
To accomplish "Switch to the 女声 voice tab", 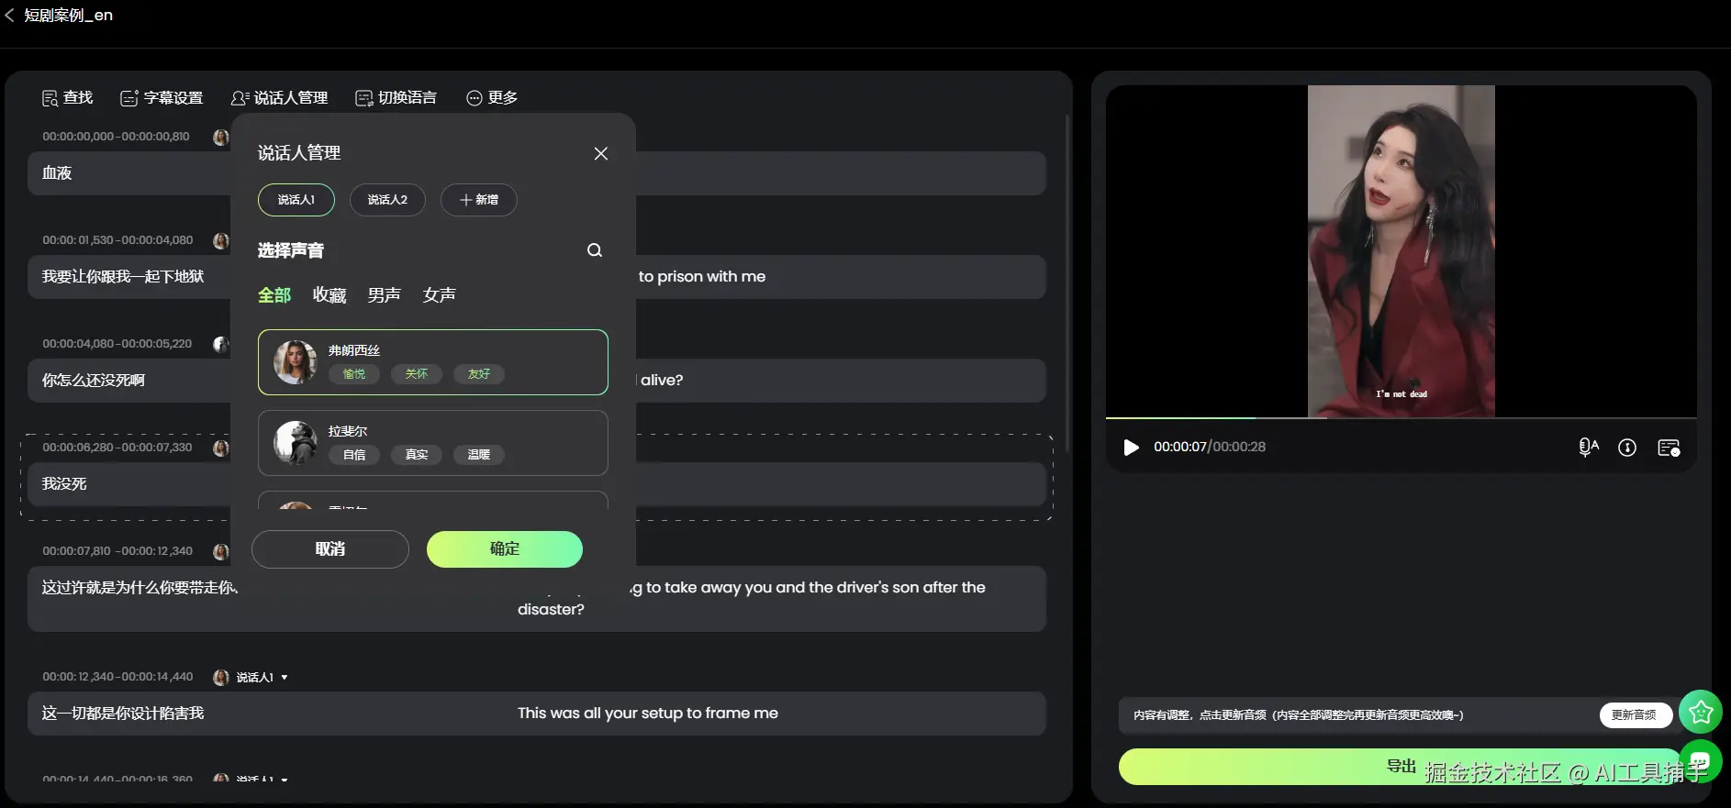I will coord(440,295).
